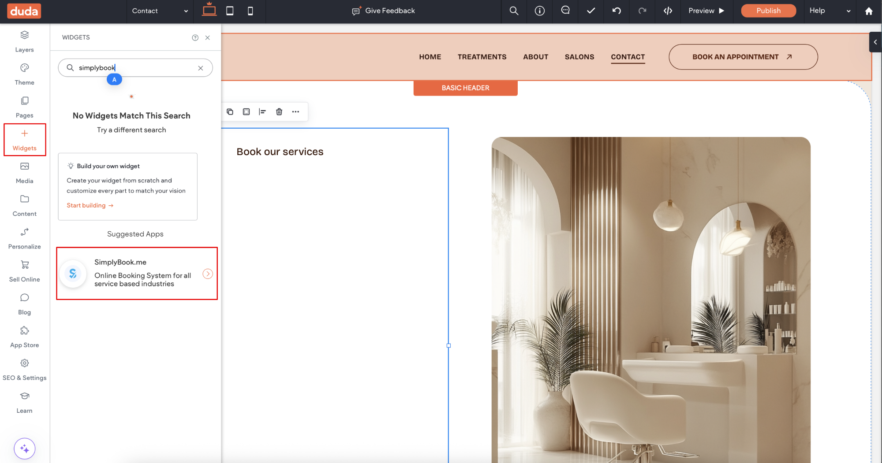Viewport: 882px width, 463px height.
Task: Open the App Store sidebar item
Action: [x=24, y=337]
